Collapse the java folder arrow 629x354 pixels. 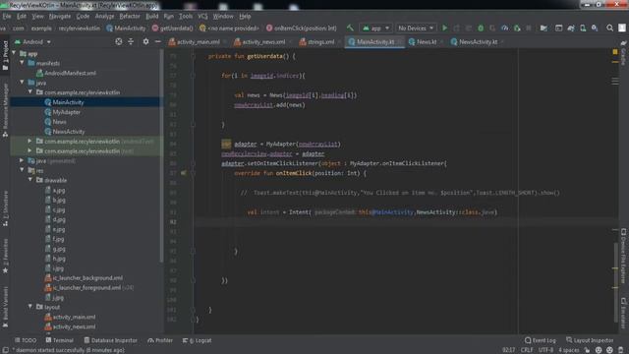22,83
